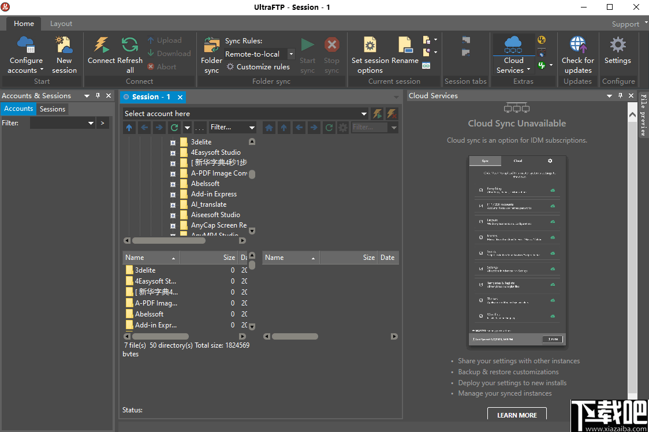Open the UltraFinder icon dropdown arrow
This screenshot has width=649, height=432.
pos(551,65)
